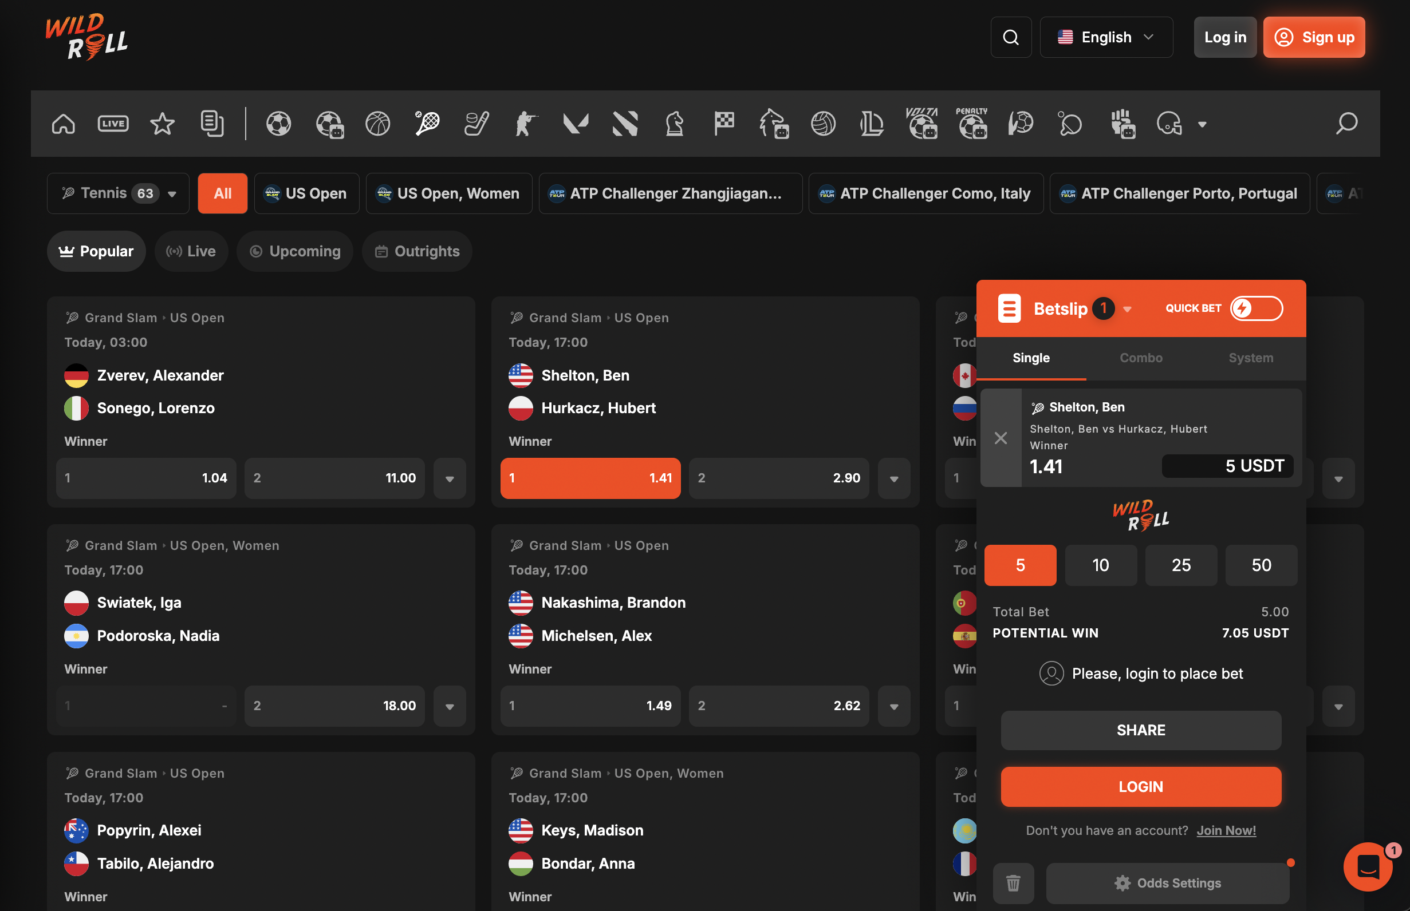The height and width of the screenshot is (911, 1410).
Task: Select the tennis racket sport icon
Action: (427, 124)
